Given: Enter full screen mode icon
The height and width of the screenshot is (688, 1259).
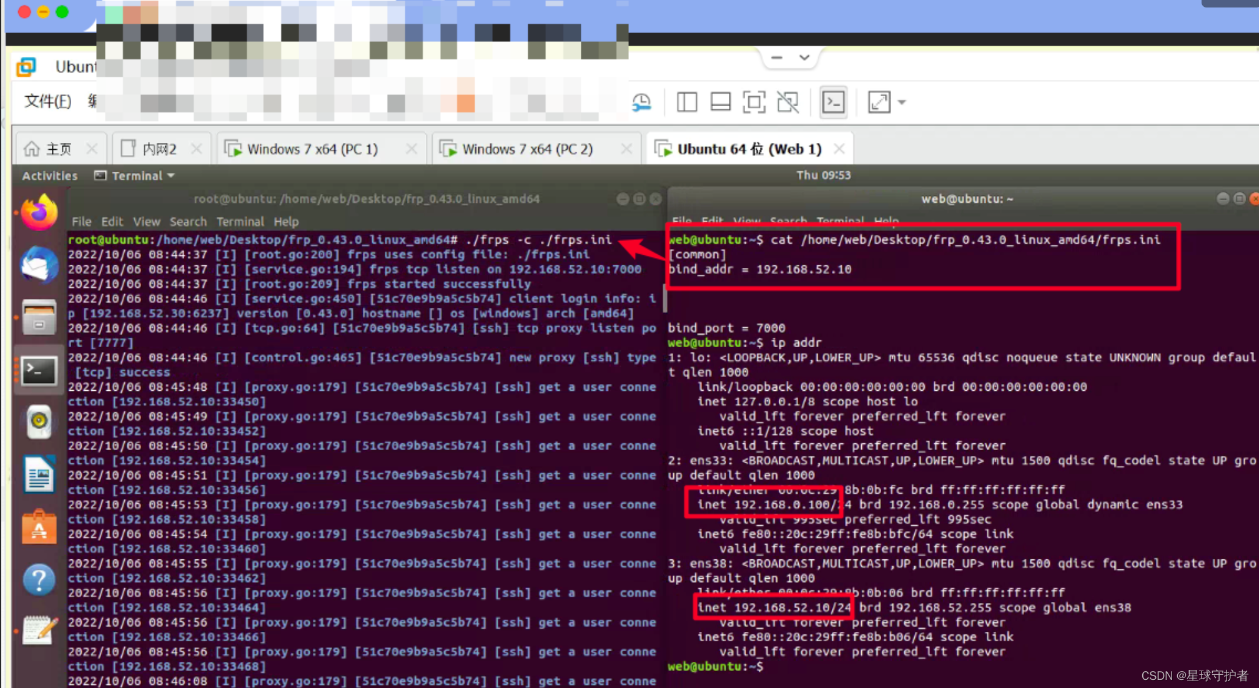Looking at the screenshot, I should pos(754,102).
